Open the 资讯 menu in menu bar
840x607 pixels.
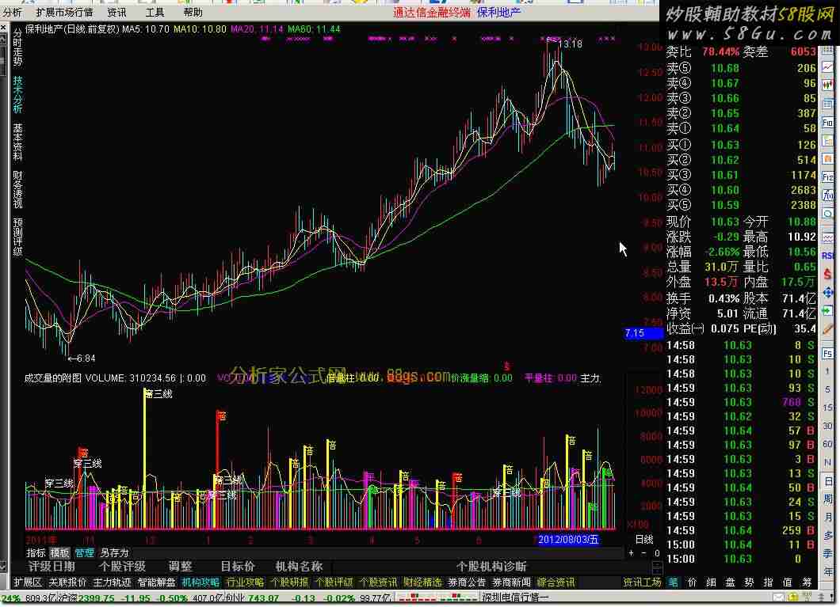(116, 13)
